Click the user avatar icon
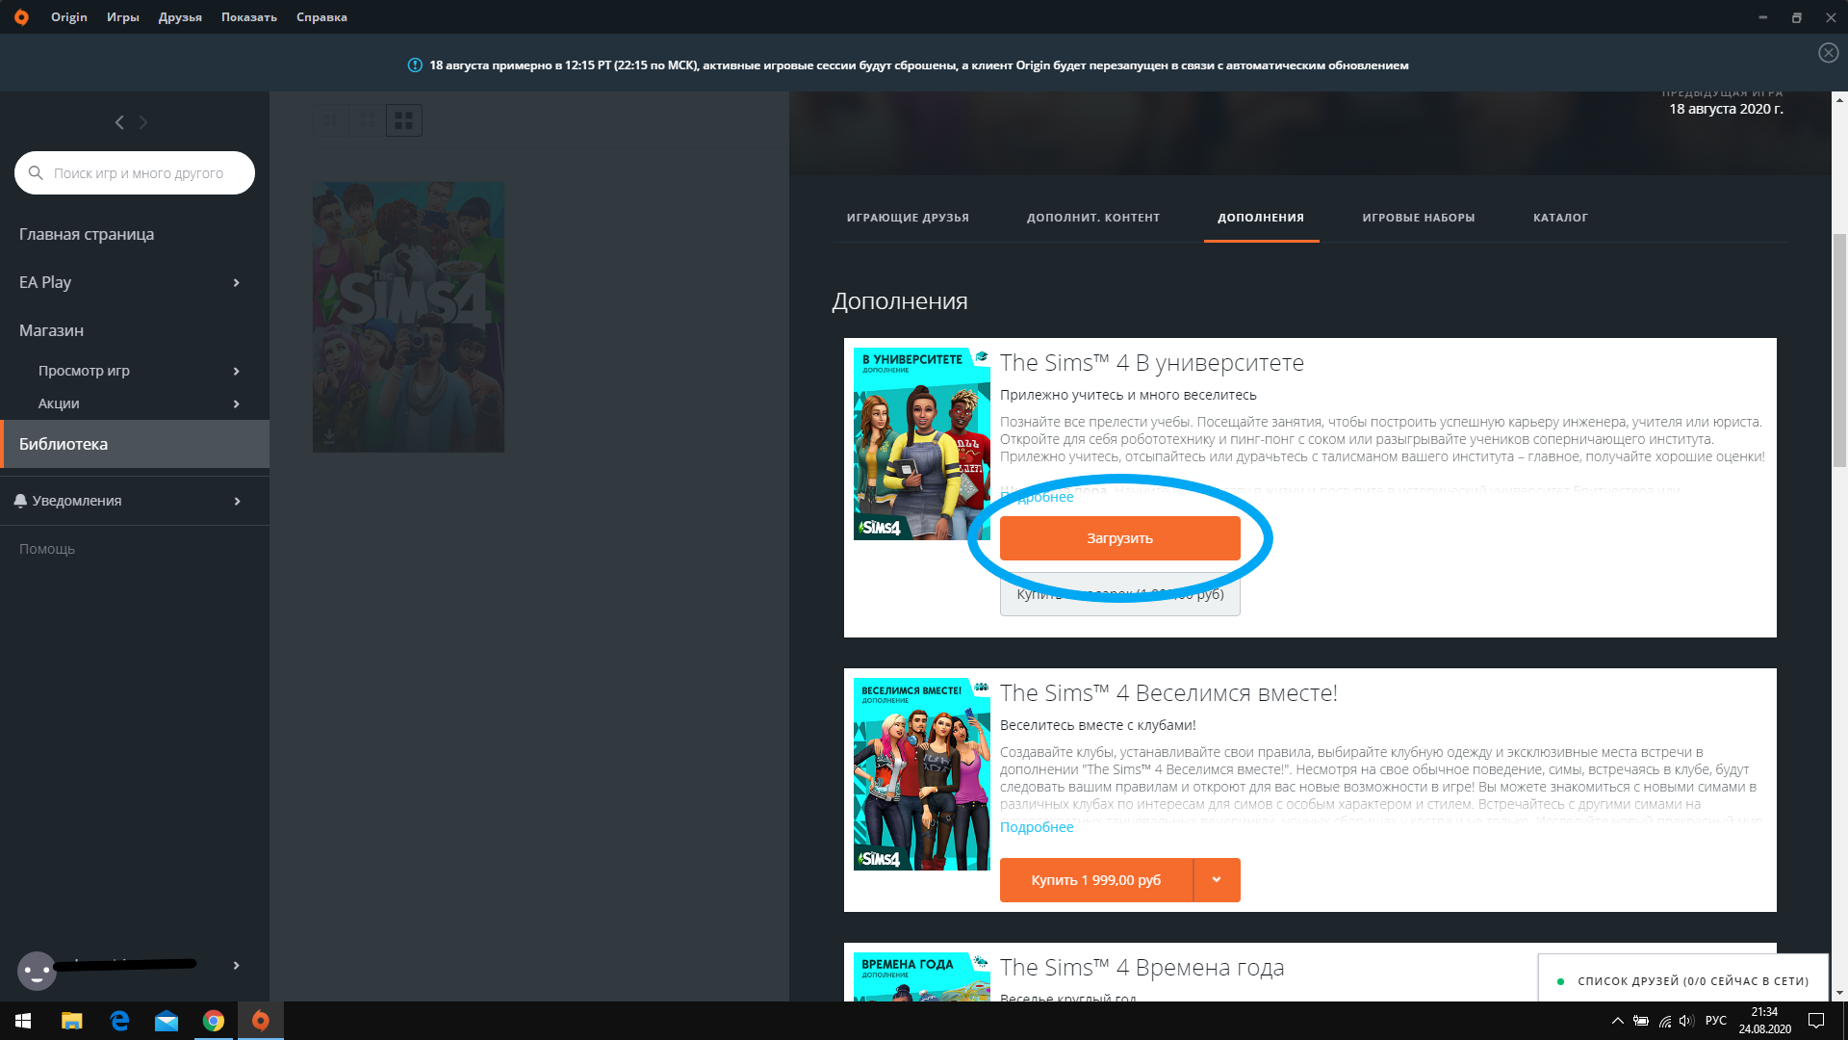 tap(37, 970)
